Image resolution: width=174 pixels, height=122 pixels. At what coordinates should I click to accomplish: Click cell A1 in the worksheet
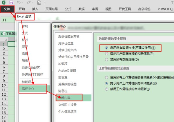(x=11, y=44)
